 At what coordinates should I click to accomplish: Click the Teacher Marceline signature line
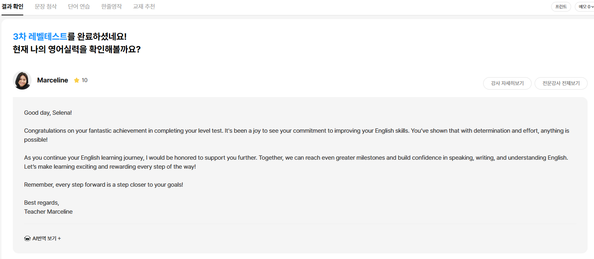pos(48,211)
